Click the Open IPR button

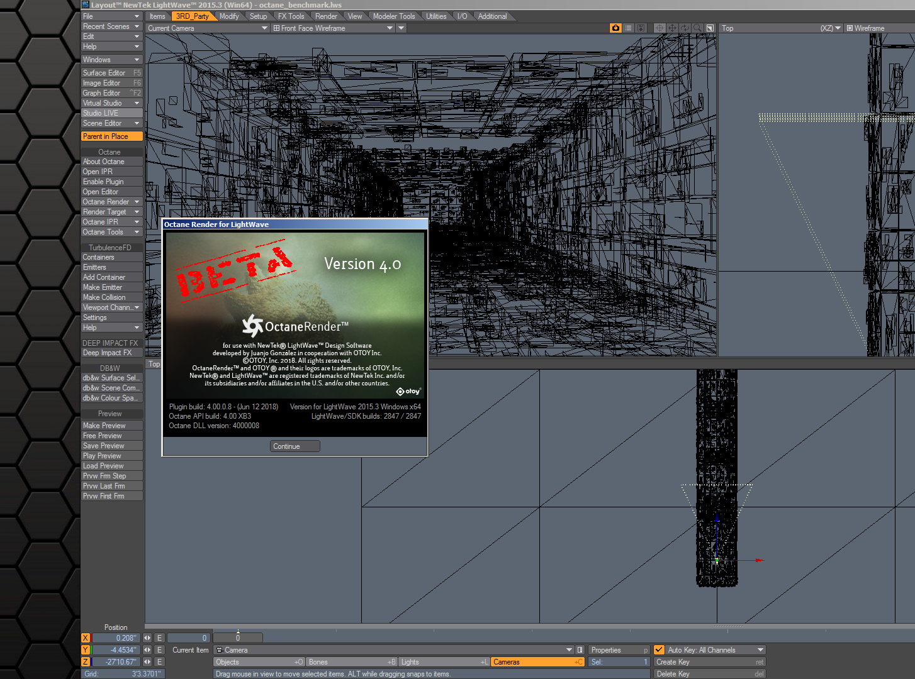pyautogui.click(x=112, y=172)
